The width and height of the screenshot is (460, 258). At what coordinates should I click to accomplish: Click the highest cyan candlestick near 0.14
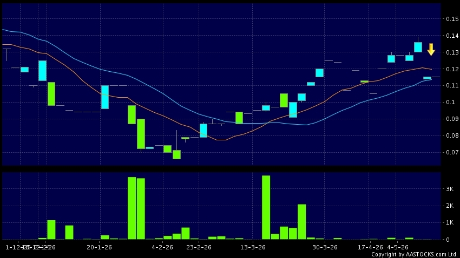pos(418,47)
